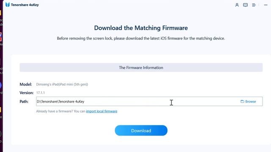Select the top yellow folder desktop icon
The height and width of the screenshot is (152, 271).
(x=0, y=13)
